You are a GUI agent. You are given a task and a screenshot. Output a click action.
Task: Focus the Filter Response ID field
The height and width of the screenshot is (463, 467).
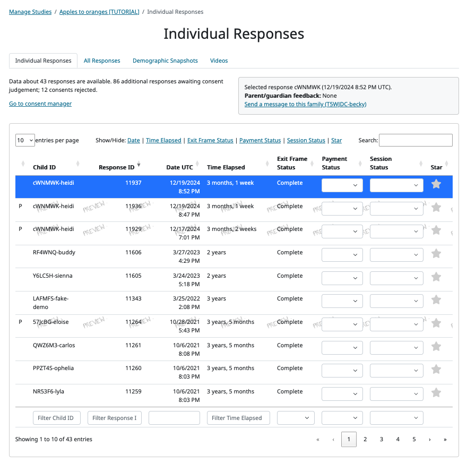(115, 418)
